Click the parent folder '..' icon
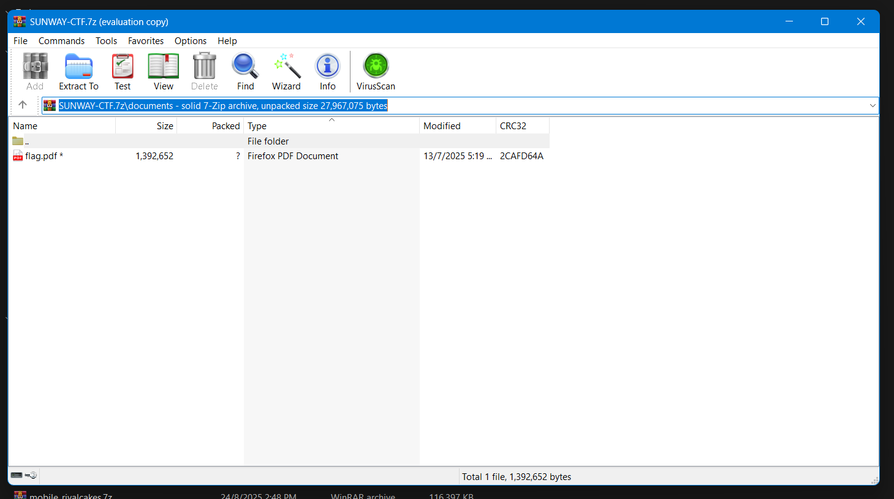Image resolution: width=894 pixels, height=499 pixels. tap(18, 141)
